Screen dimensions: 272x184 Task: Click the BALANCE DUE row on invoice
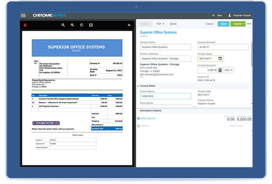tap(107, 128)
